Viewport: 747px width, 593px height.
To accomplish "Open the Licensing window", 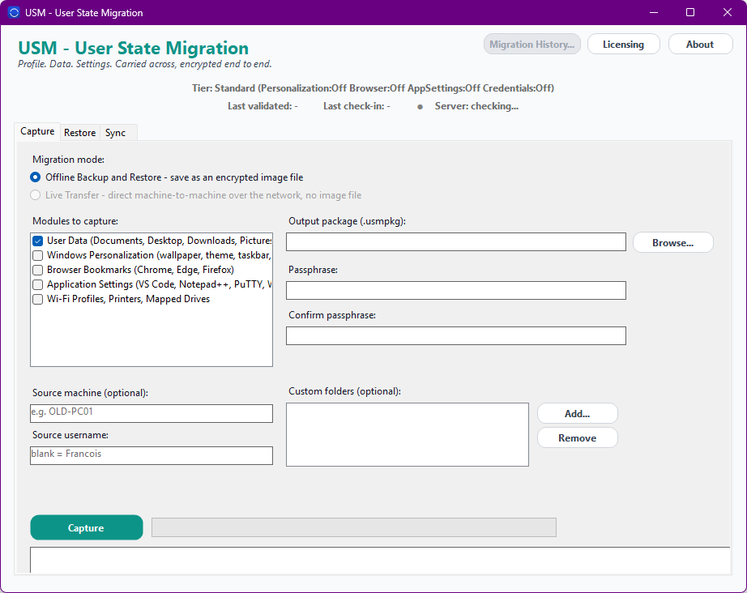I will pos(623,45).
